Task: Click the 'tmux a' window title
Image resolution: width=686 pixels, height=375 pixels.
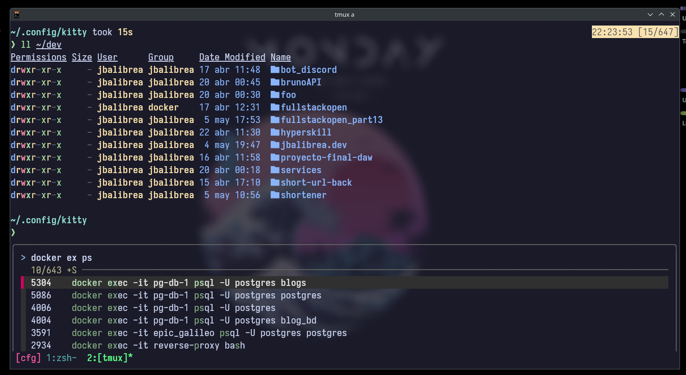Action: tap(344, 15)
